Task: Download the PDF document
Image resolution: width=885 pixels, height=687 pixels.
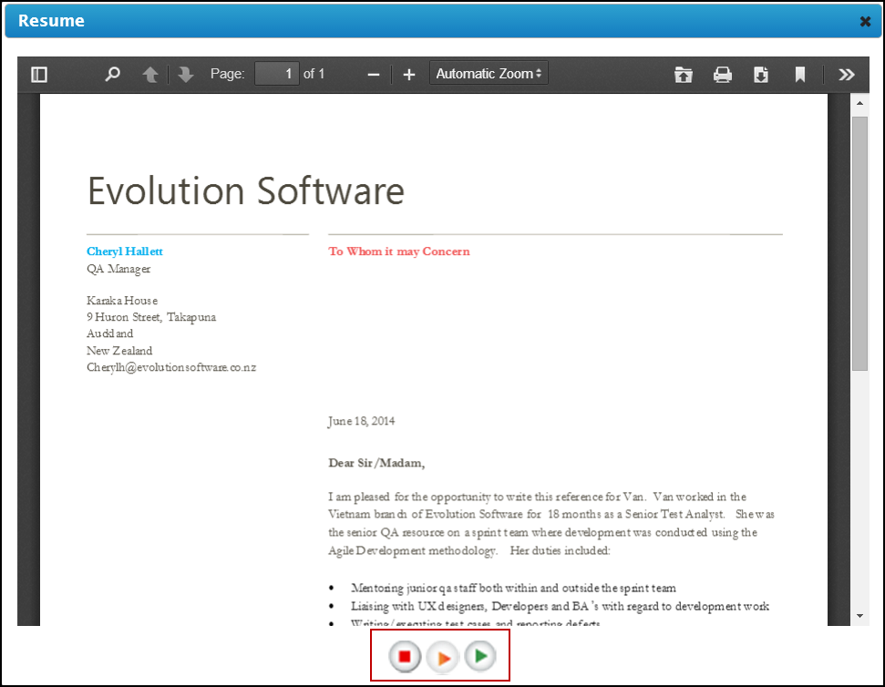Action: point(761,75)
